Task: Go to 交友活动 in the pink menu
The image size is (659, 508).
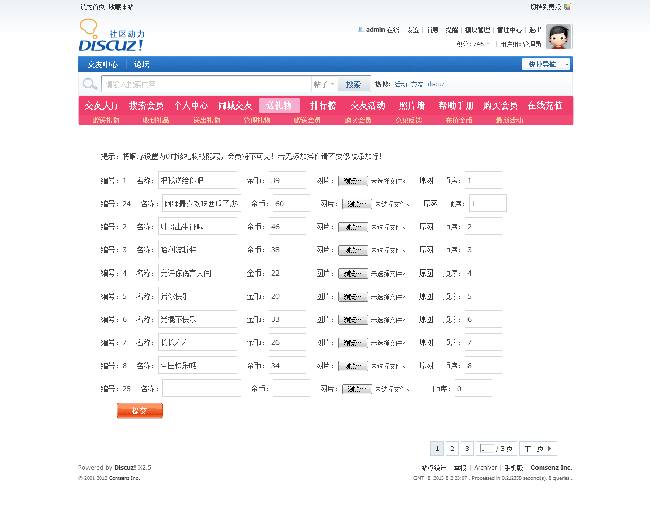Action: 368,105
